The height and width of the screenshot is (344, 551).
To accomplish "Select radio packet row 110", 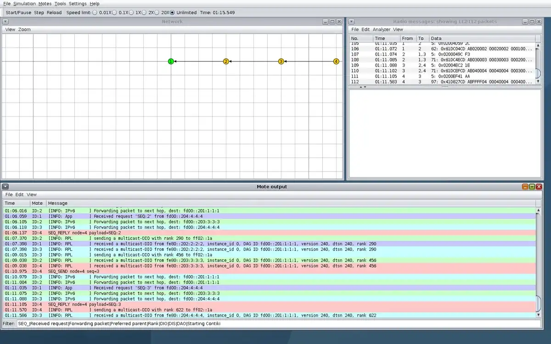I will tap(442, 71).
